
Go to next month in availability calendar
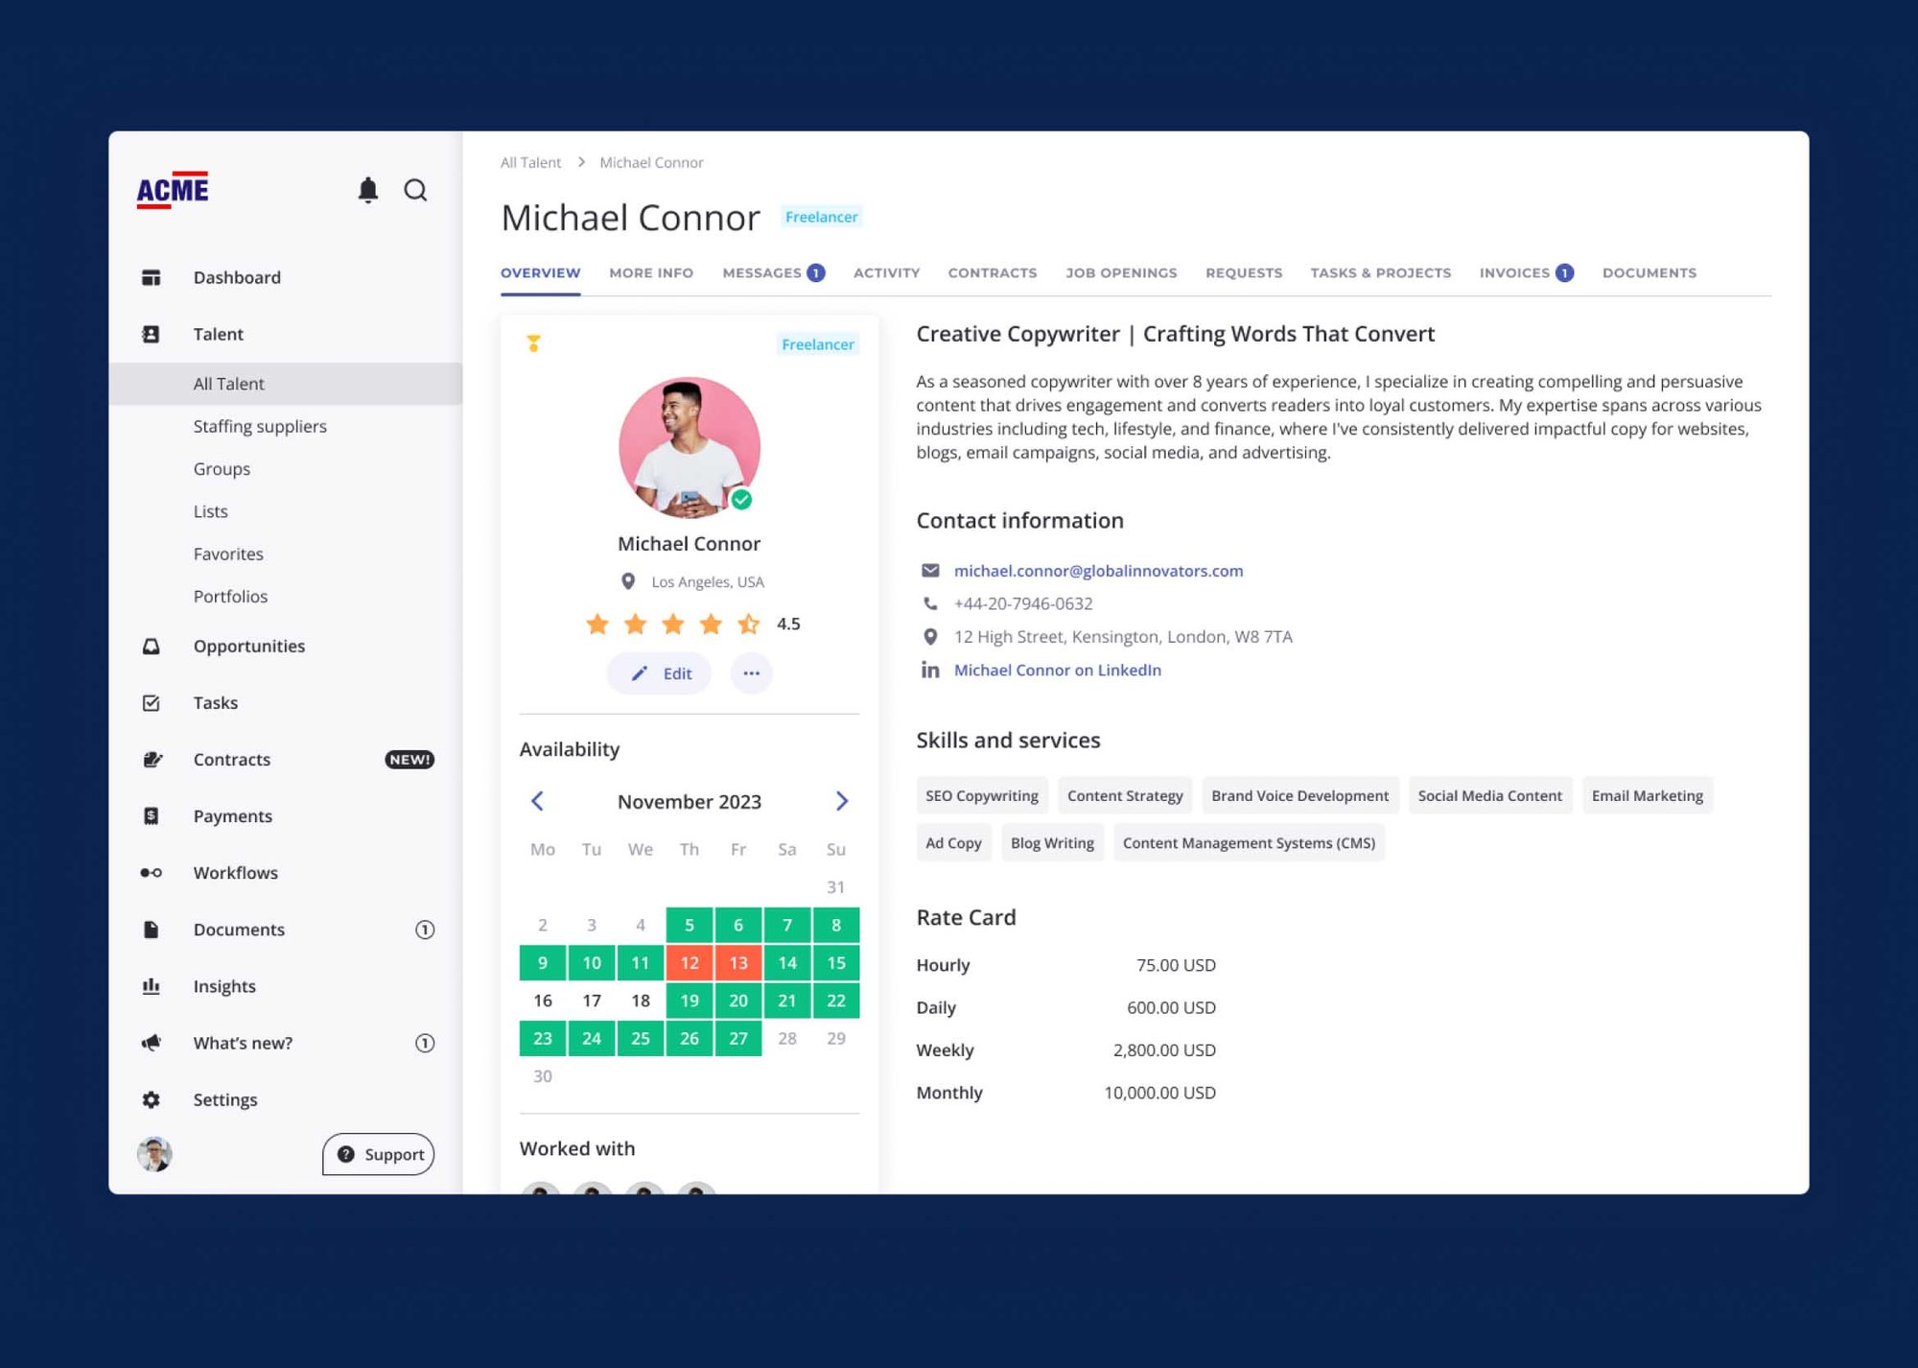842,801
